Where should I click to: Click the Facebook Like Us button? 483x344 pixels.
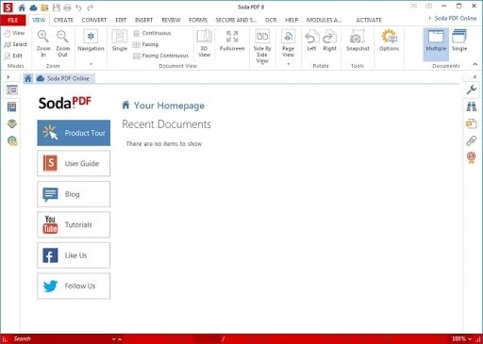(74, 255)
